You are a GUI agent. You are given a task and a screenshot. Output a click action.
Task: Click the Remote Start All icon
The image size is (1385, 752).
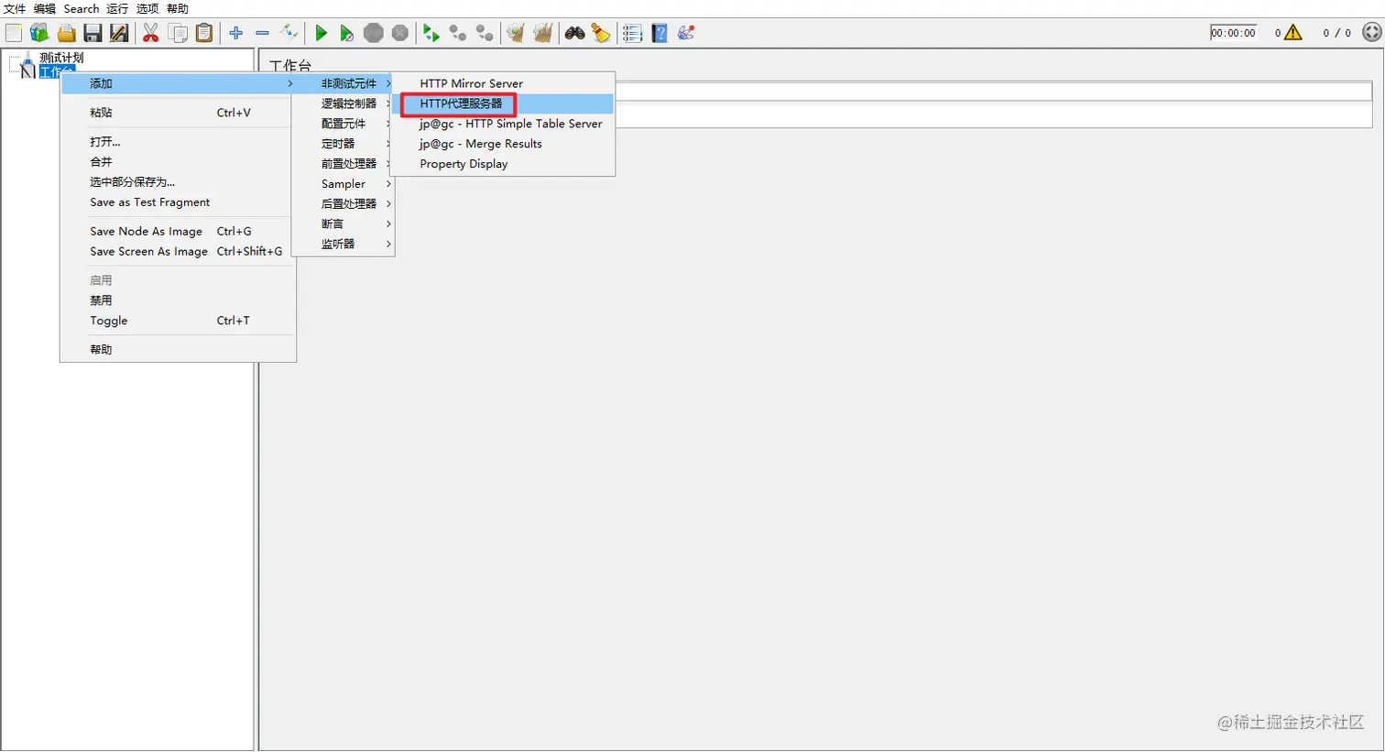tap(431, 33)
